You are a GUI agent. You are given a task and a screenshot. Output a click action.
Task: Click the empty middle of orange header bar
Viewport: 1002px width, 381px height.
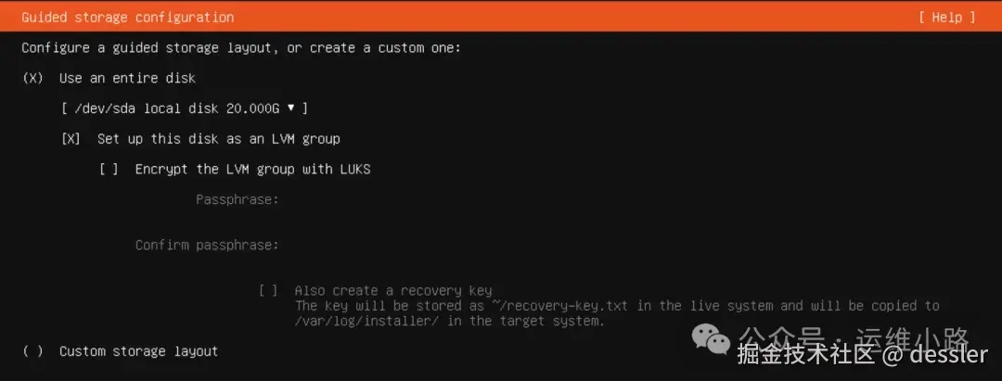[x=575, y=18]
